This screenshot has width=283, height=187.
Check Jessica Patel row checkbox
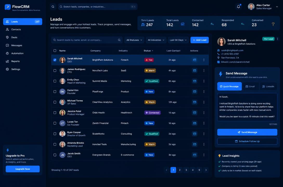coord(55,113)
